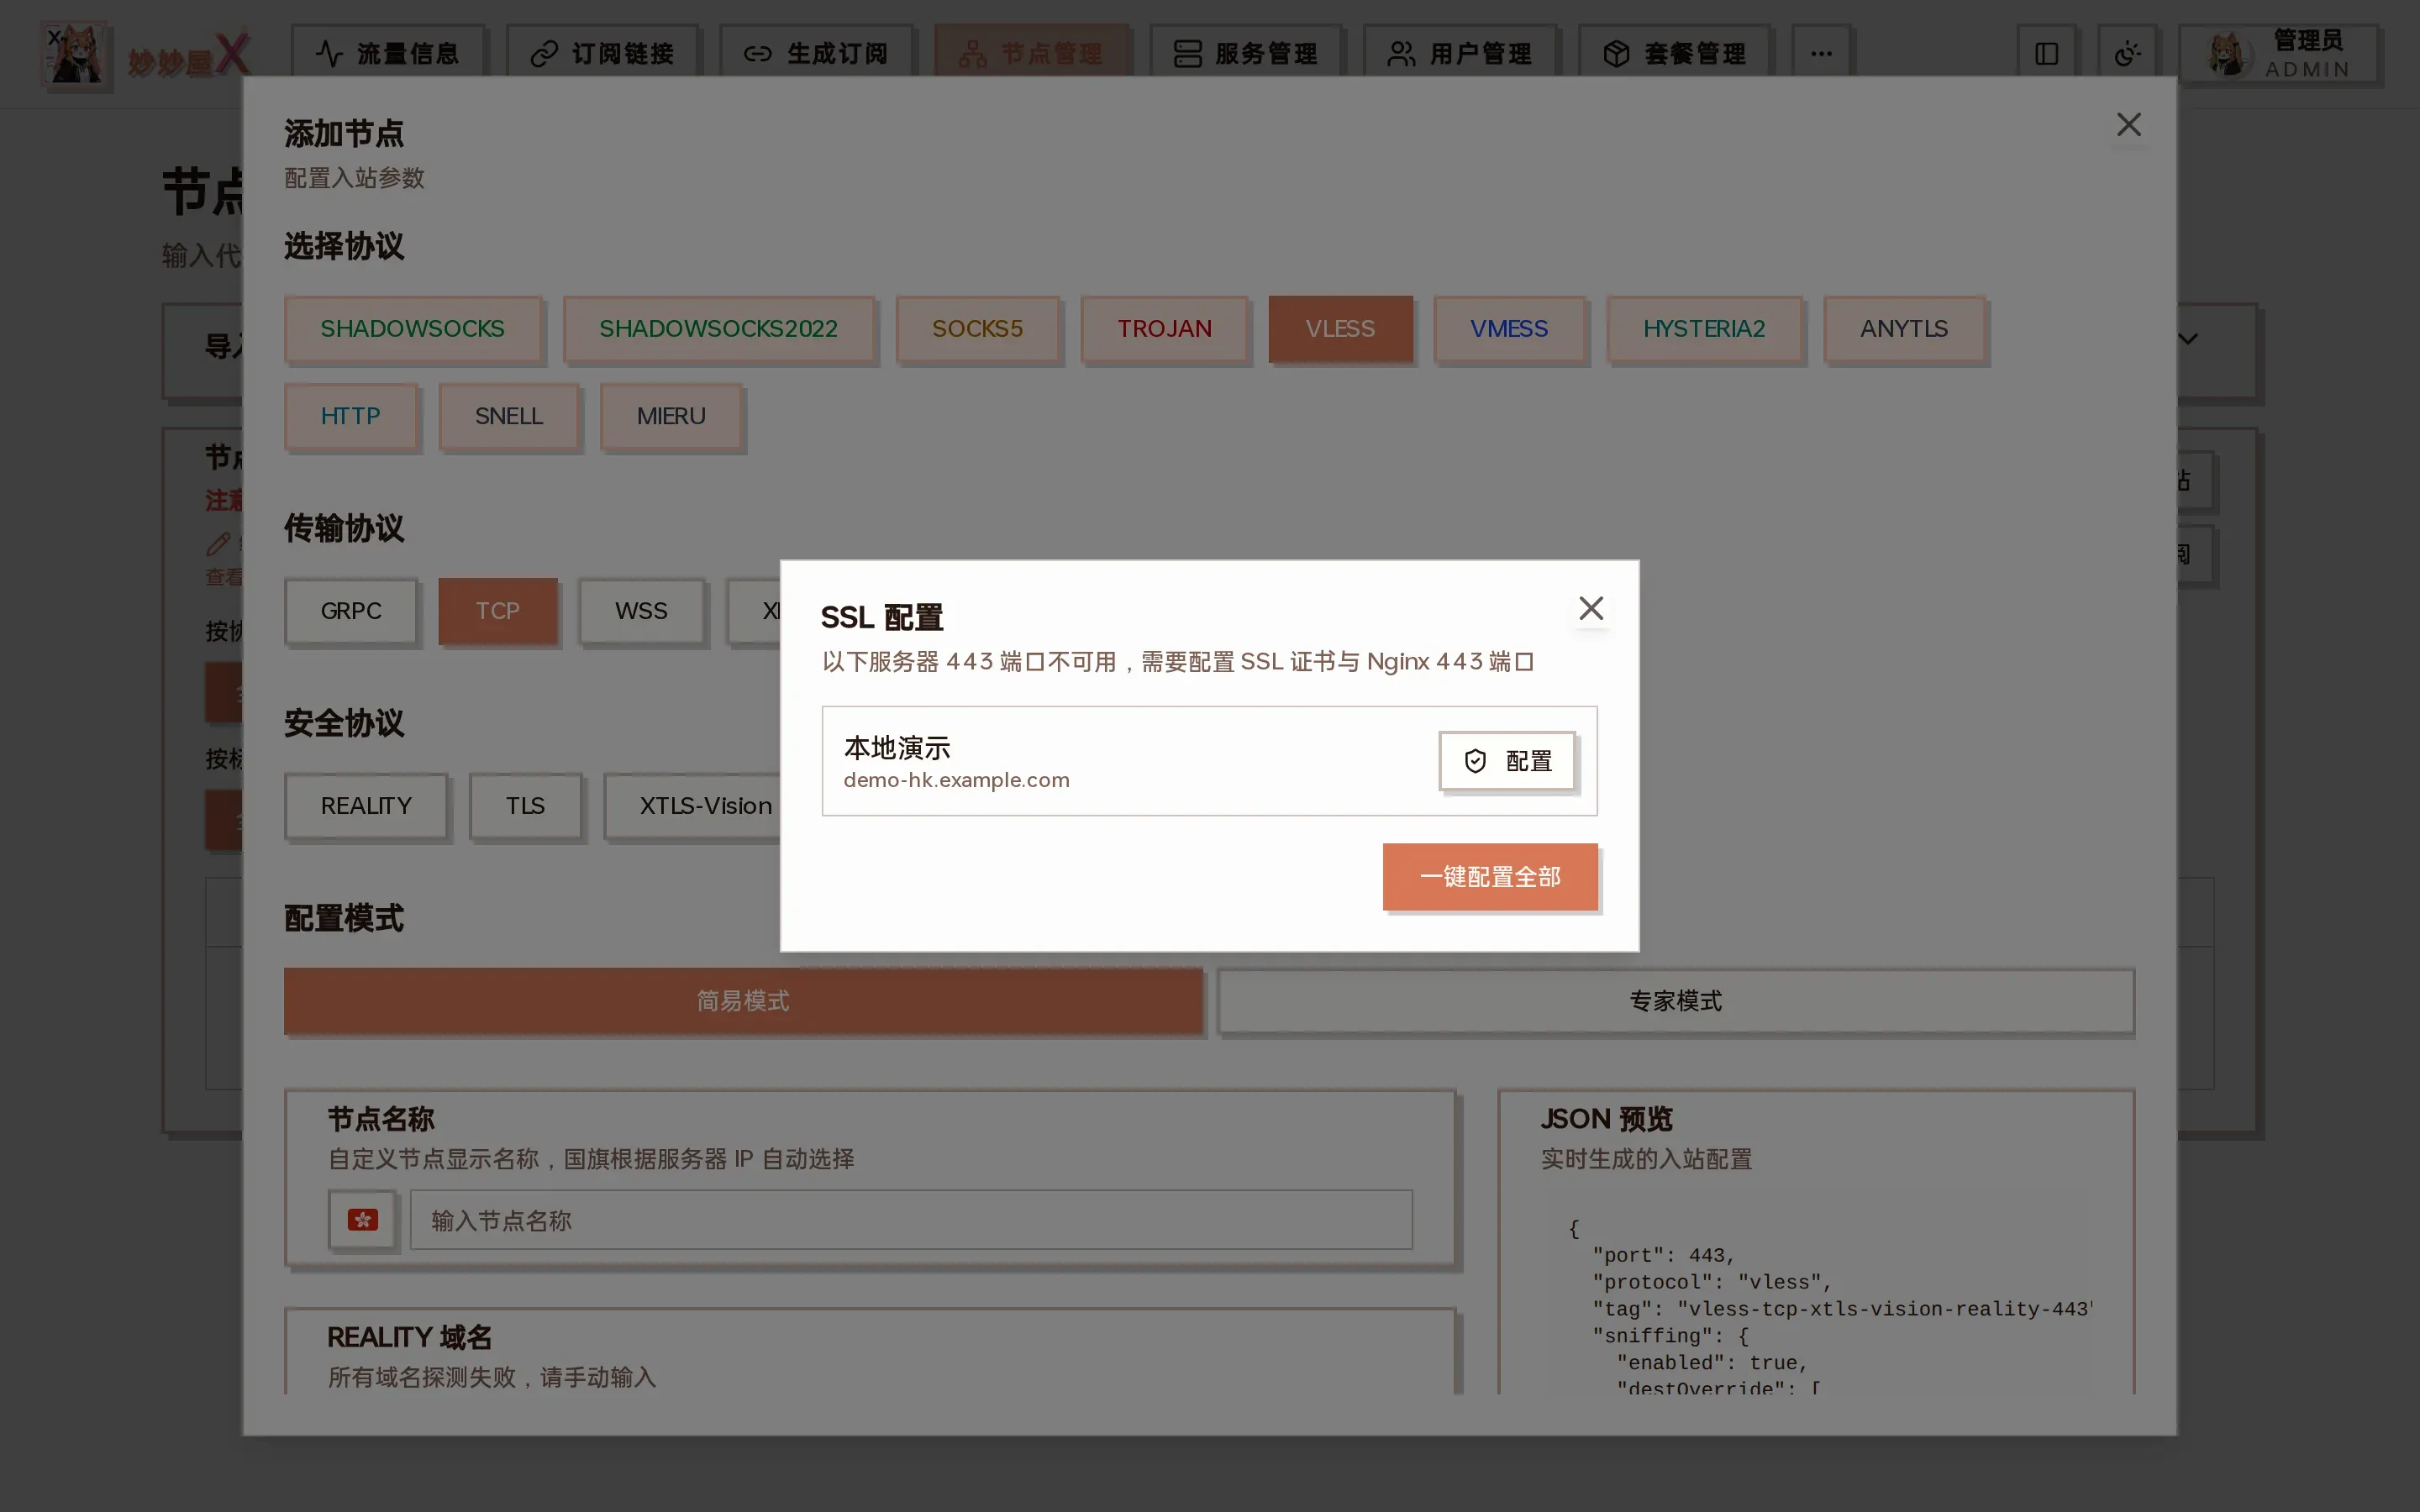
Task: Select SNELL protocol
Action: [x=509, y=416]
